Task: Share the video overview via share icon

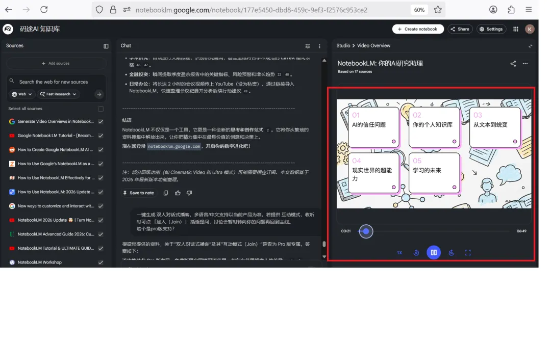Action: point(513,64)
